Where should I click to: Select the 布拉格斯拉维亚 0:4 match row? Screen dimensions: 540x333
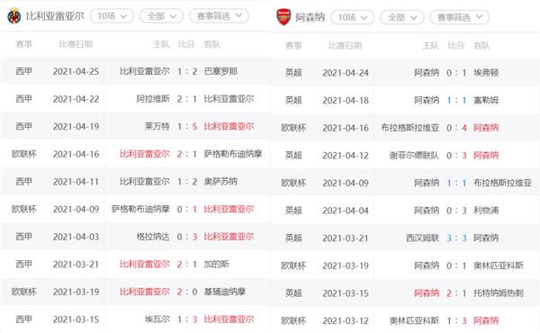click(x=405, y=128)
